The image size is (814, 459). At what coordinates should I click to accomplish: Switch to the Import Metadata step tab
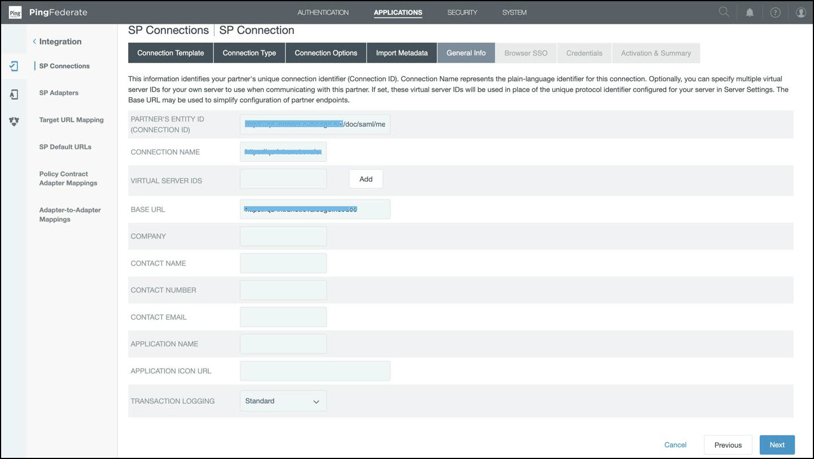(401, 53)
